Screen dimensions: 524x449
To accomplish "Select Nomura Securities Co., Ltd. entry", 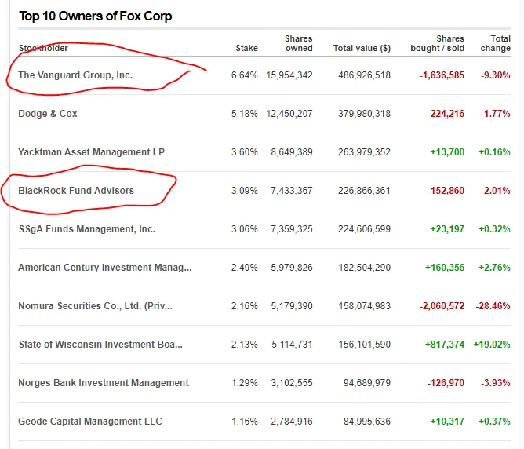I will [95, 306].
